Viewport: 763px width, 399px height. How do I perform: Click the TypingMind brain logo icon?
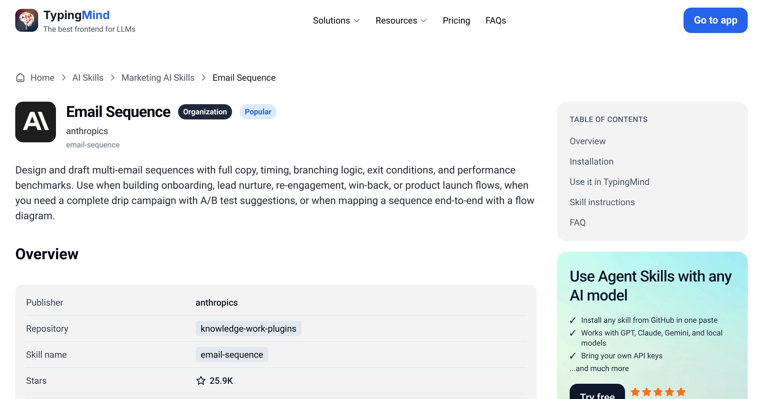[27, 20]
